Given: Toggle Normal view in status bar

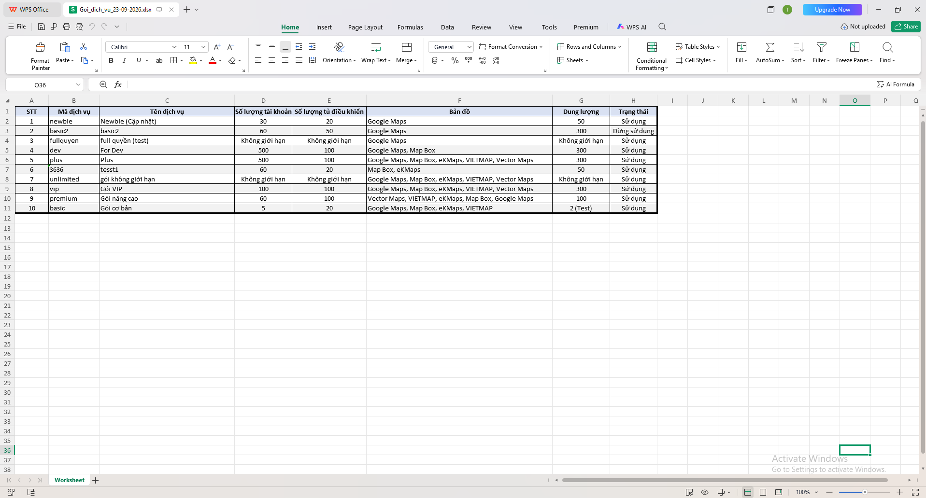Looking at the screenshot, I should tap(748, 492).
